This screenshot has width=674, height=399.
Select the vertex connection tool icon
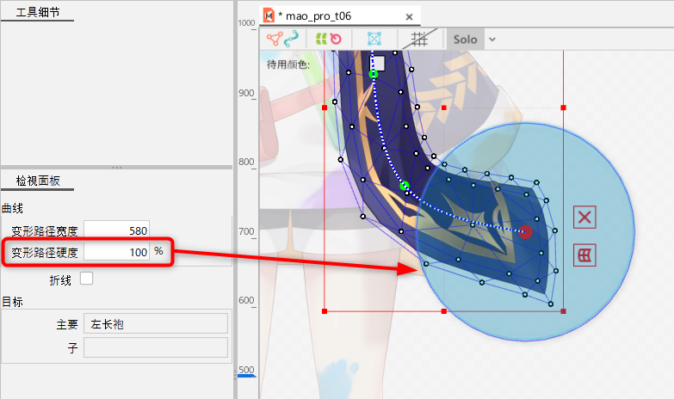coord(275,39)
